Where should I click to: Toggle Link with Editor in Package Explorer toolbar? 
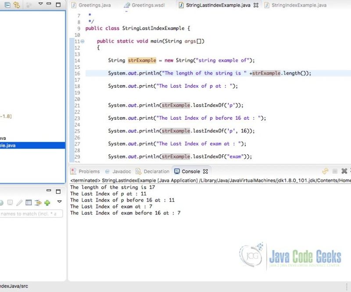pyautogui.click(x=16, y=4)
